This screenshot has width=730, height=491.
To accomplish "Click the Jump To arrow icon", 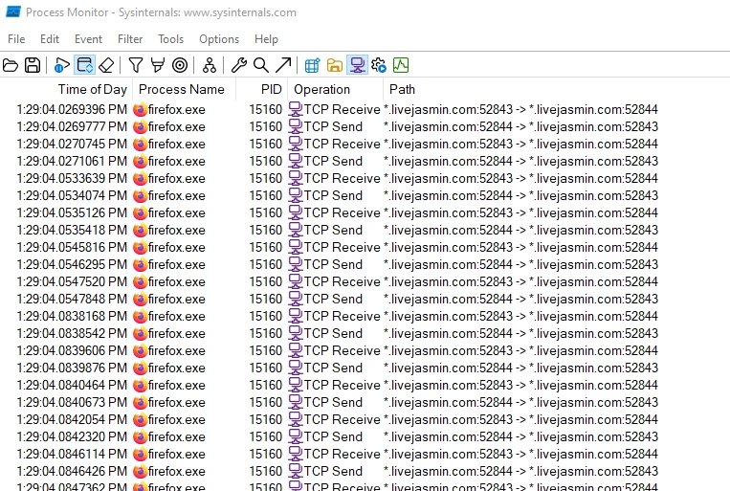I will click(283, 65).
